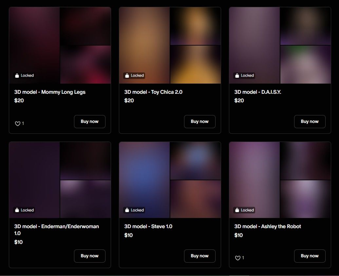
Task: Click the like count on Mommy Long Legs
Action: point(23,123)
